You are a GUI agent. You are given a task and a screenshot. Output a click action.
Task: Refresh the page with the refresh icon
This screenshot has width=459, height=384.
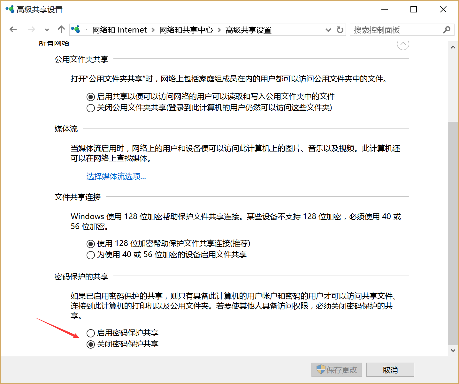click(x=340, y=30)
